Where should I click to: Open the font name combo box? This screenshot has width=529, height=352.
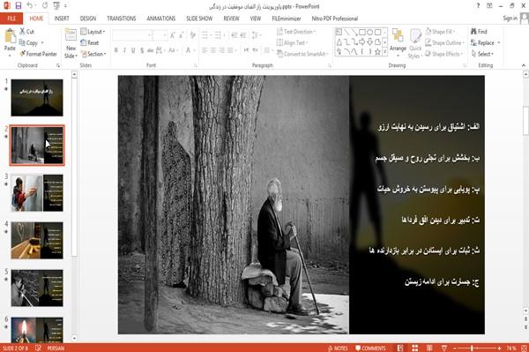point(132,35)
